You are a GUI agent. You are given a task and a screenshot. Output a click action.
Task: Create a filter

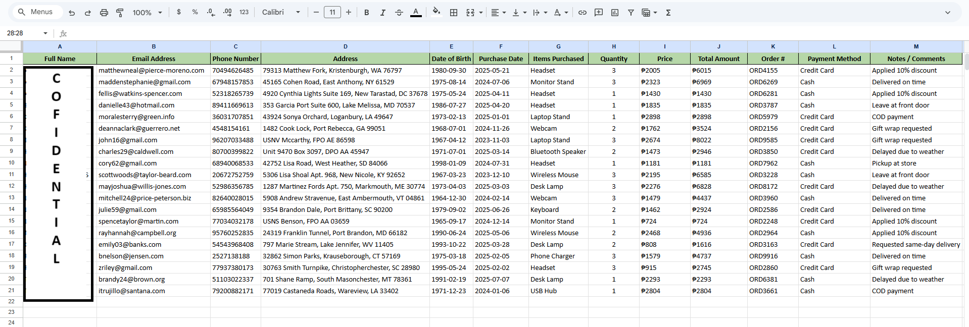[x=631, y=13]
